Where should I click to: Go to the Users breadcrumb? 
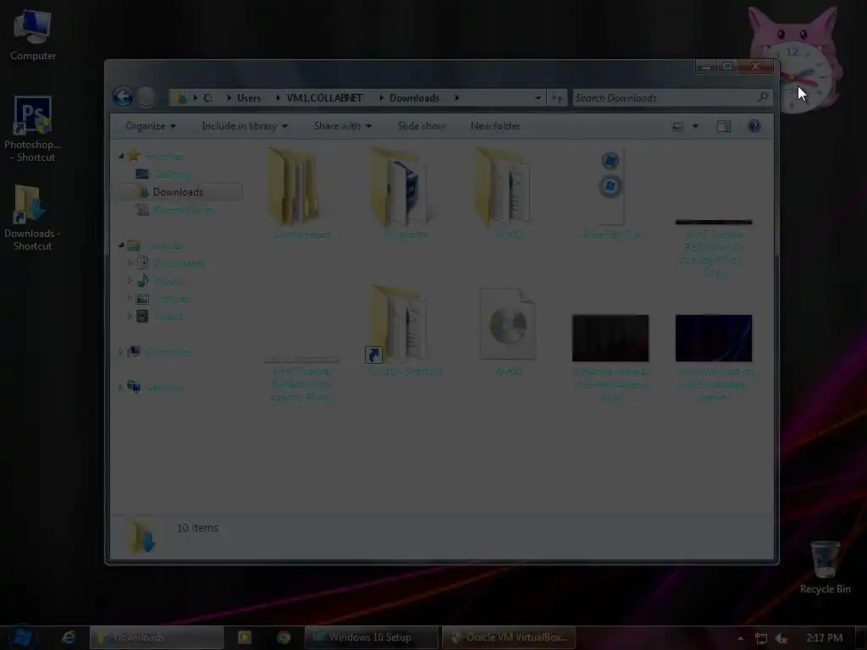click(249, 98)
